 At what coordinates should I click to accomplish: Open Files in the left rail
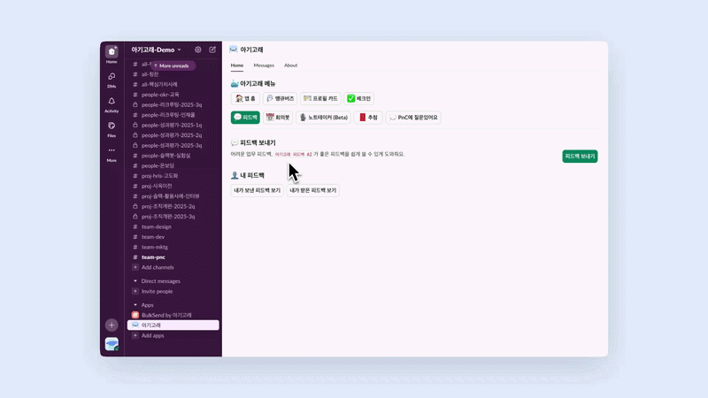tap(112, 129)
